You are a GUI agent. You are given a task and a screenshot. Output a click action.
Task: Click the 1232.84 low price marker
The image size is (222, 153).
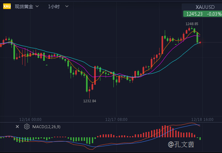coord(90,101)
